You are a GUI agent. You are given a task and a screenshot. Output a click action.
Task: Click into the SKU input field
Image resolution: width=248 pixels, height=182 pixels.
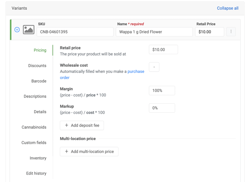pyautogui.click(x=75, y=32)
